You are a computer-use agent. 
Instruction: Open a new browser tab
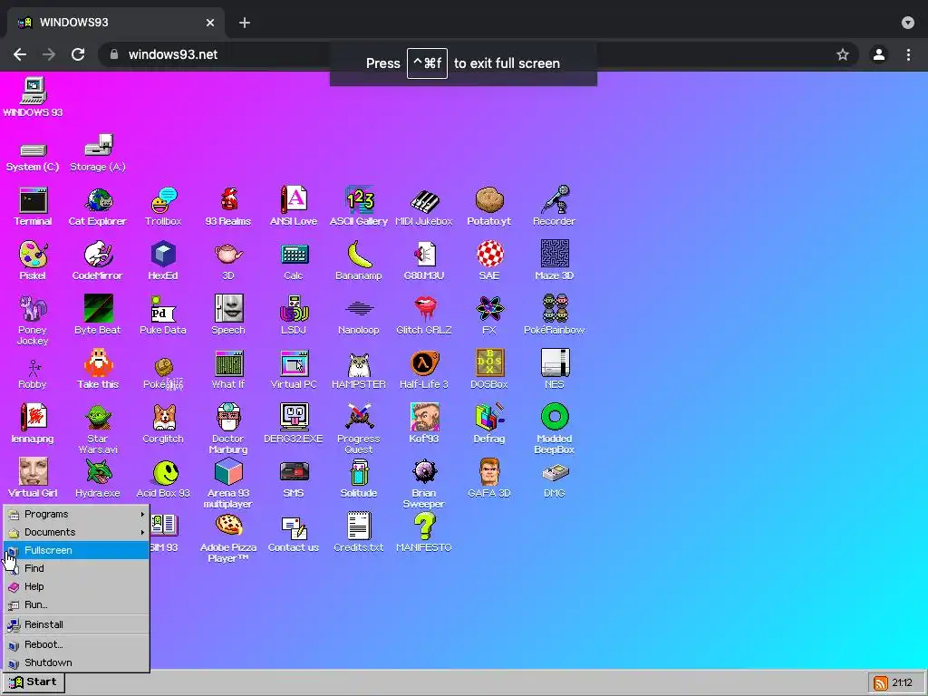point(245,23)
